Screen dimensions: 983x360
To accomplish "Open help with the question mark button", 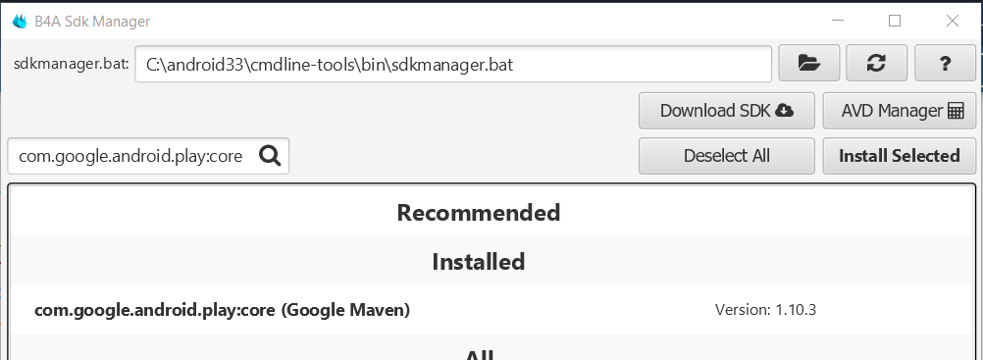I will (945, 64).
